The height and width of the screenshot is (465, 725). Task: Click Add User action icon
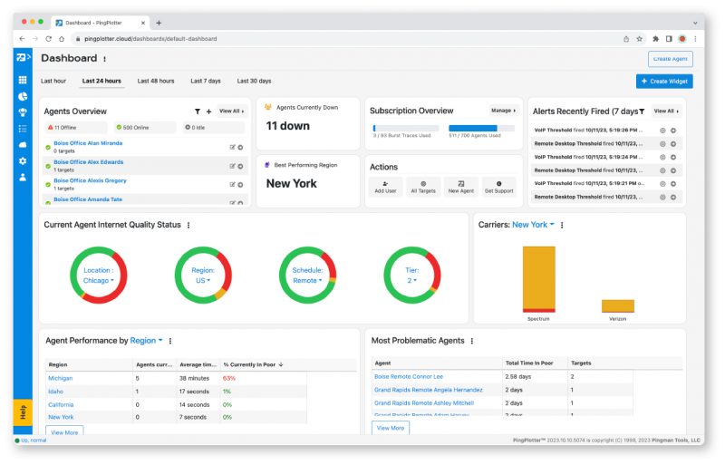tap(386, 187)
